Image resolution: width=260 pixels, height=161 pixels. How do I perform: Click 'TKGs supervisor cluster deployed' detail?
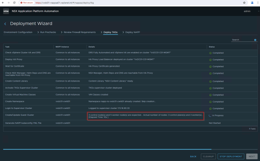105,88
